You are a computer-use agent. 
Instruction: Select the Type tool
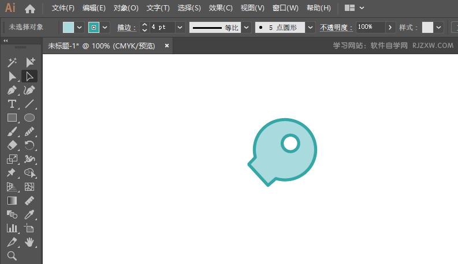coord(12,104)
